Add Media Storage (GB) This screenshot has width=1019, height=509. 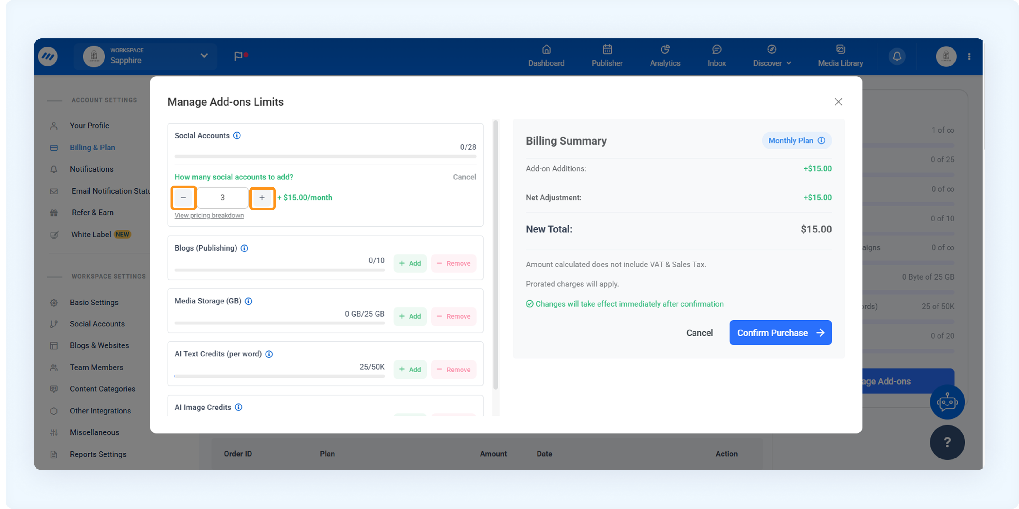point(410,317)
